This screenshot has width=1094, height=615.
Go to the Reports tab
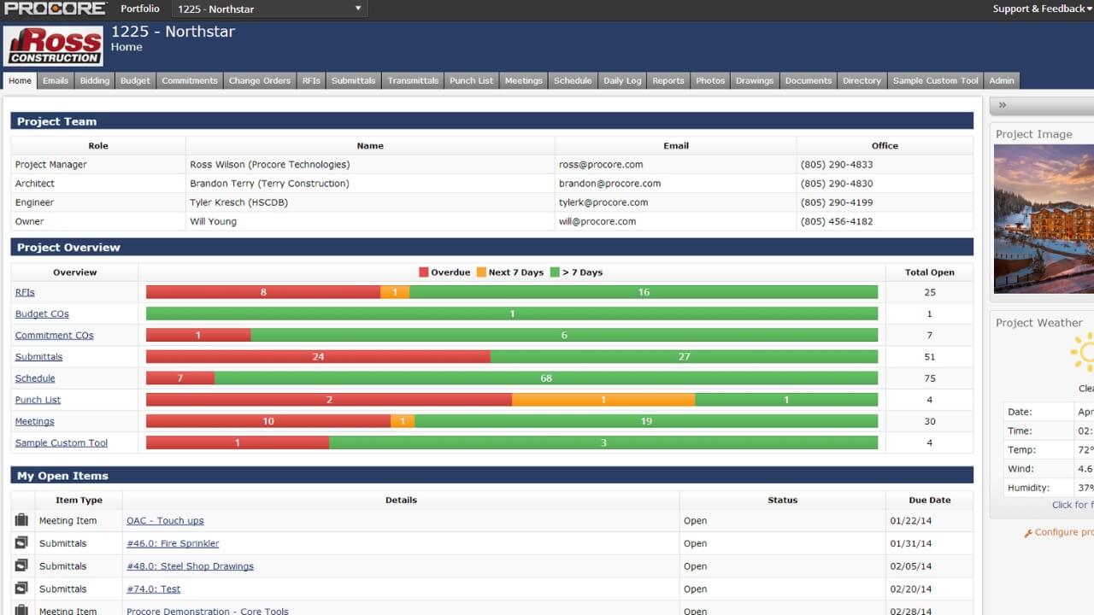click(x=668, y=80)
